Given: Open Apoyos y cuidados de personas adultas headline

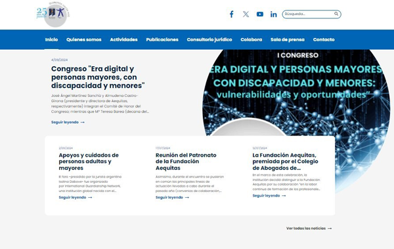Looking at the screenshot, I should 89,161.
